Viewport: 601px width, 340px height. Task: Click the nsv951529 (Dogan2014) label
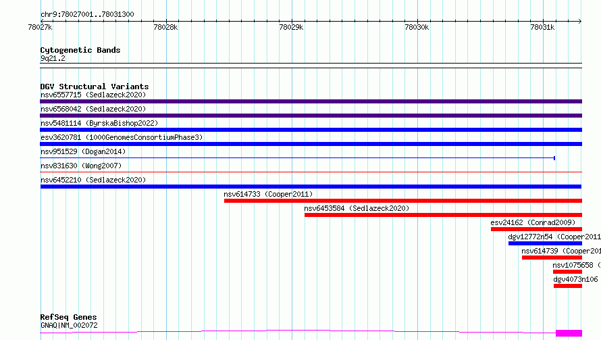coord(83,151)
